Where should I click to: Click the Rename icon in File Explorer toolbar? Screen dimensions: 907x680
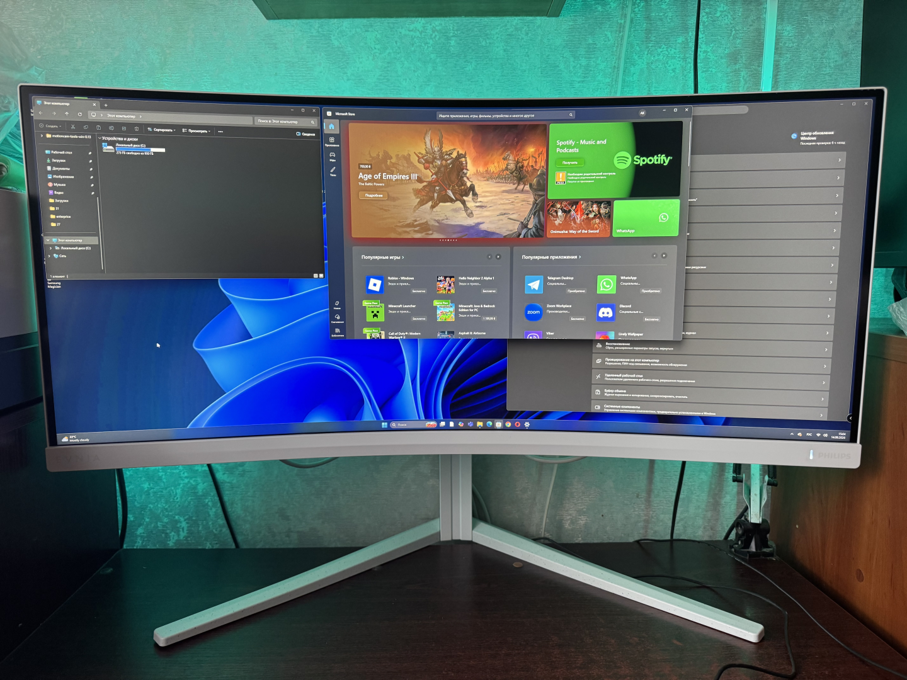[111, 128]
